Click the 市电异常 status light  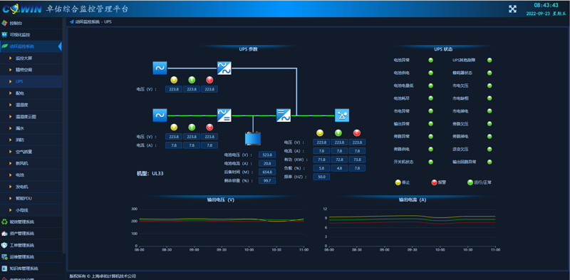(x=431, y=111)
